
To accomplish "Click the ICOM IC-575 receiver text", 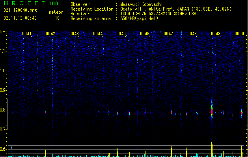I will pyautogui.click(x=158, y=14).
